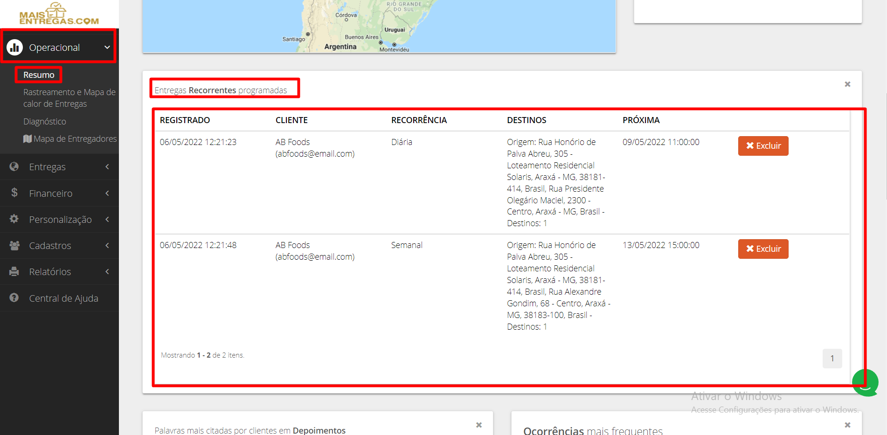The width and height of the screenshot is (887, 435).
Task: Click the PRÓXIMA column header
Action: click(641, 120)
